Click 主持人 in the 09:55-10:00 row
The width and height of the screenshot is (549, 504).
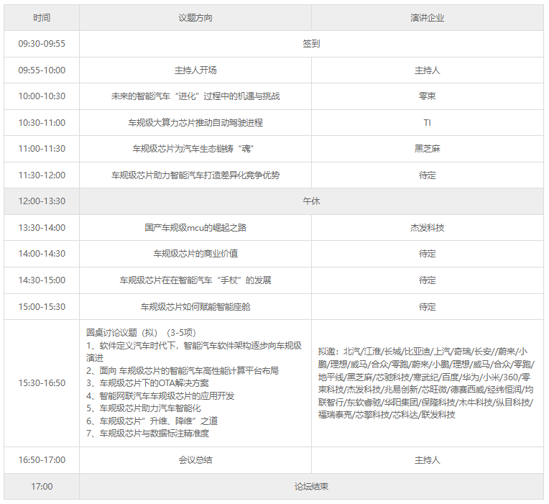[x=428, y=70]
